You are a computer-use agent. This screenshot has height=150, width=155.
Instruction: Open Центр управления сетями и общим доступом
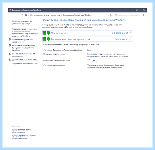[24, 137]
